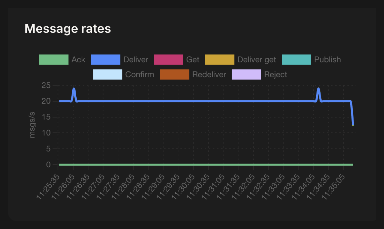Click the green Ack line at zero
This screenshot has width=384, height=229.
[206, 165]
